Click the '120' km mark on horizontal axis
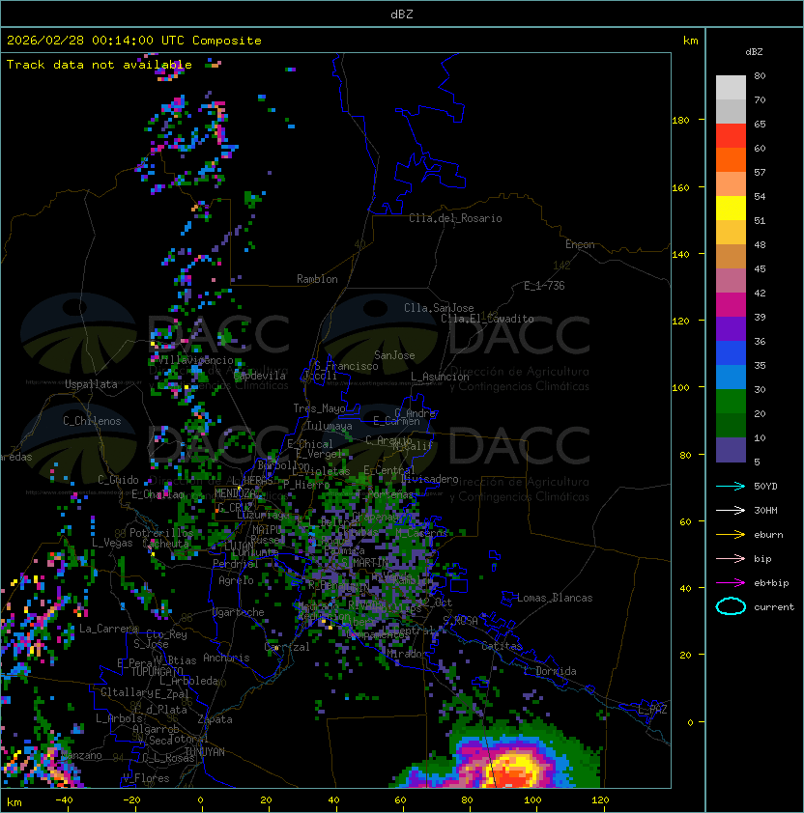The image size is (804, 813). tap(600, 800)
